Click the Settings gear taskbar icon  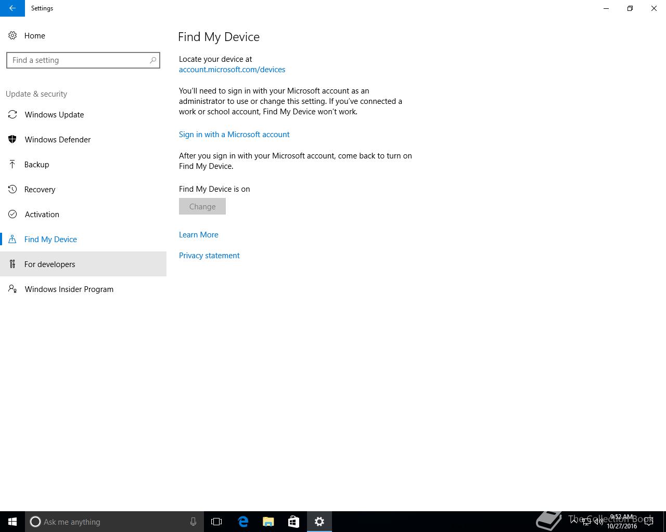click(319, 522)
